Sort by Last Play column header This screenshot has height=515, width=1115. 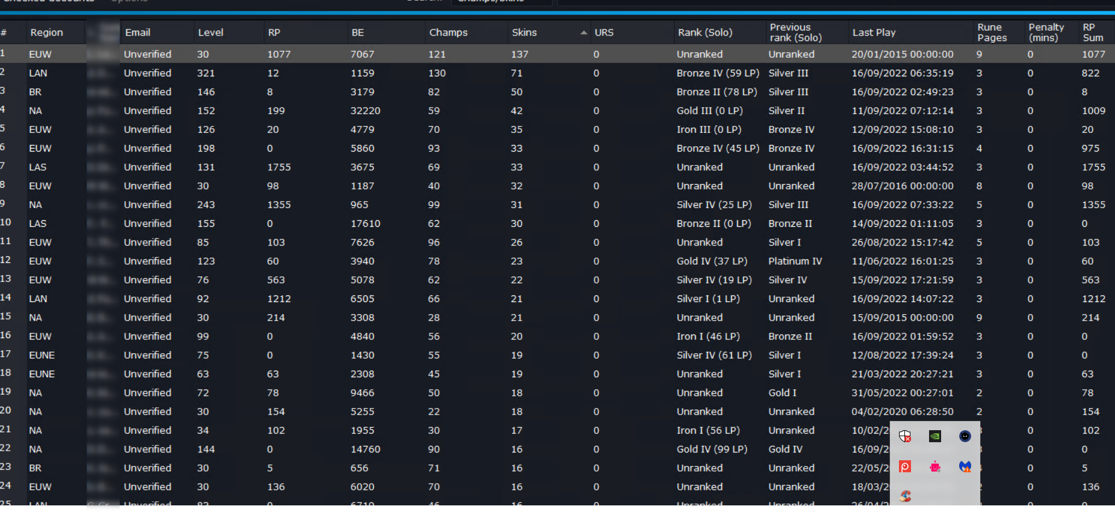tap(874, 32)
